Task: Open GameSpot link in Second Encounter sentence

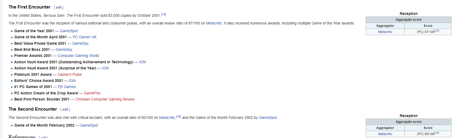Action: [268, 118]
